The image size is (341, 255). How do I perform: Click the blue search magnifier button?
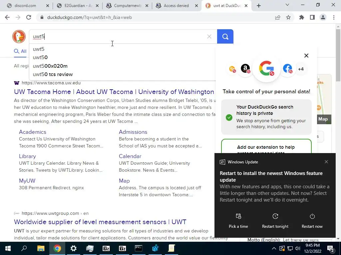[225, 37]
